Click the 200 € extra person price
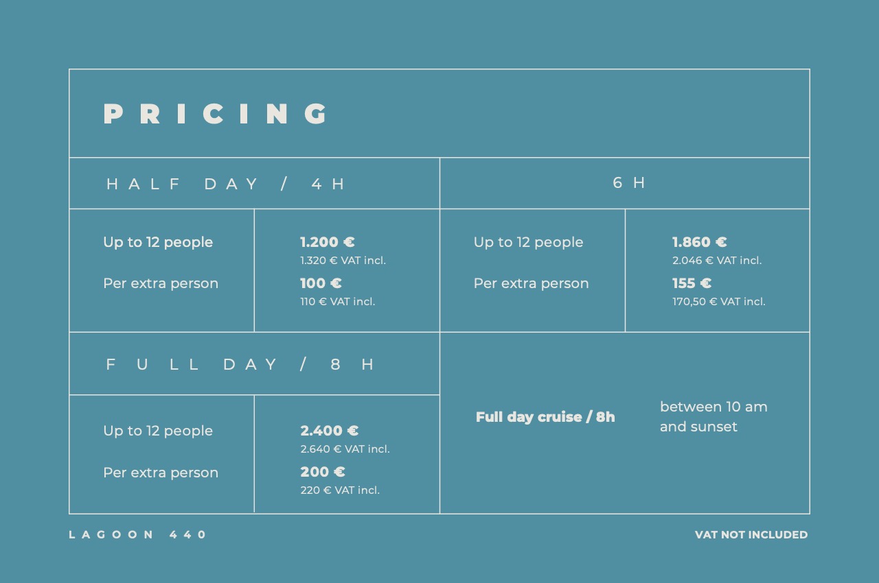Screen dimensions: 879x583 pyautogui.click(x=323, y=472)
